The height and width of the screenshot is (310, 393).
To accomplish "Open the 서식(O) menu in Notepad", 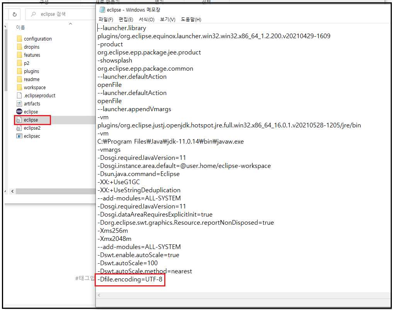I will pos(146,19).
